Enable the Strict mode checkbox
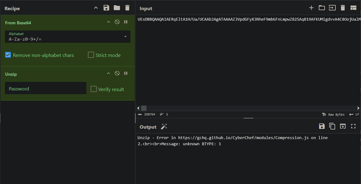This screenshot has width=361, height=184. [91, 55]
